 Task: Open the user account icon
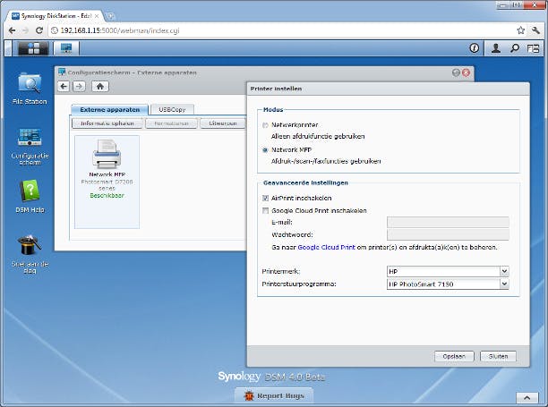point(495,48)
